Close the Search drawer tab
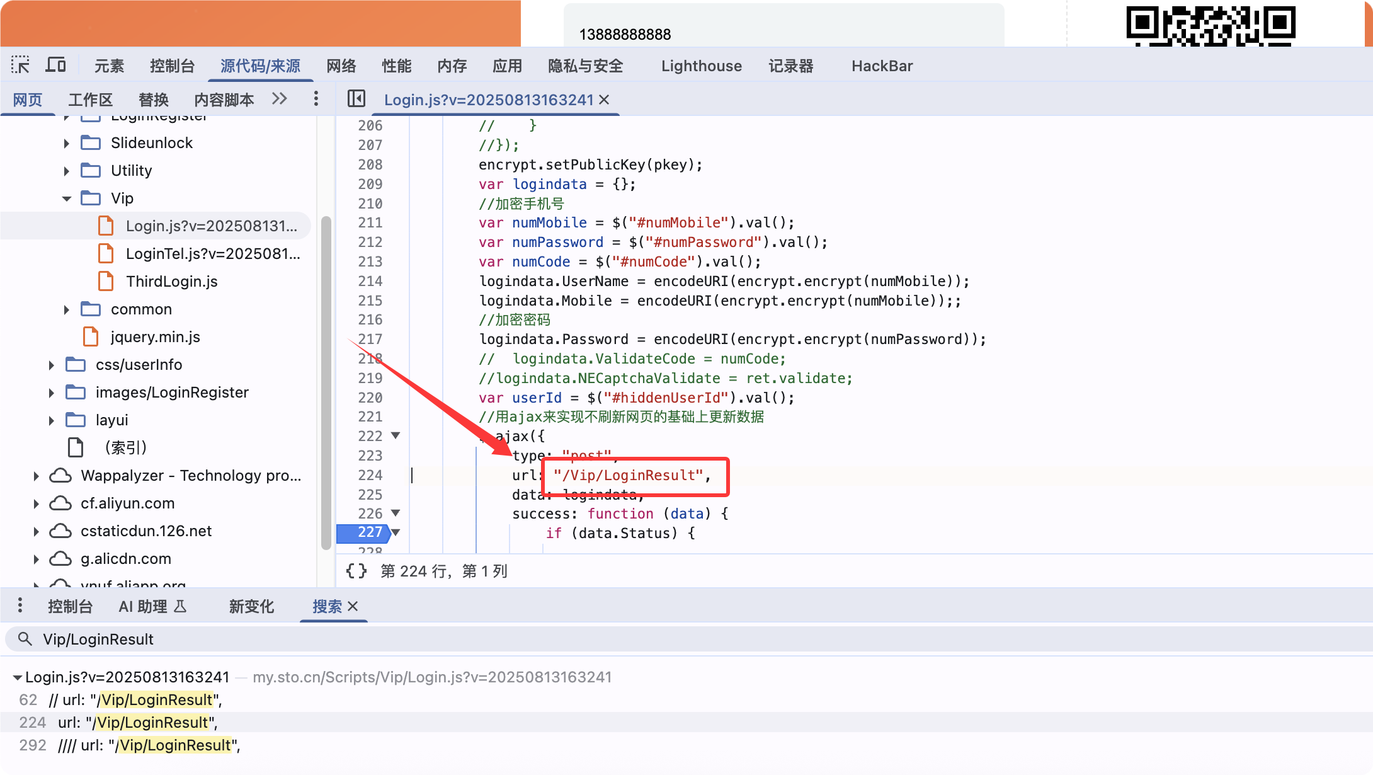This screenshot has width=1373, height=775. (353, 606)
